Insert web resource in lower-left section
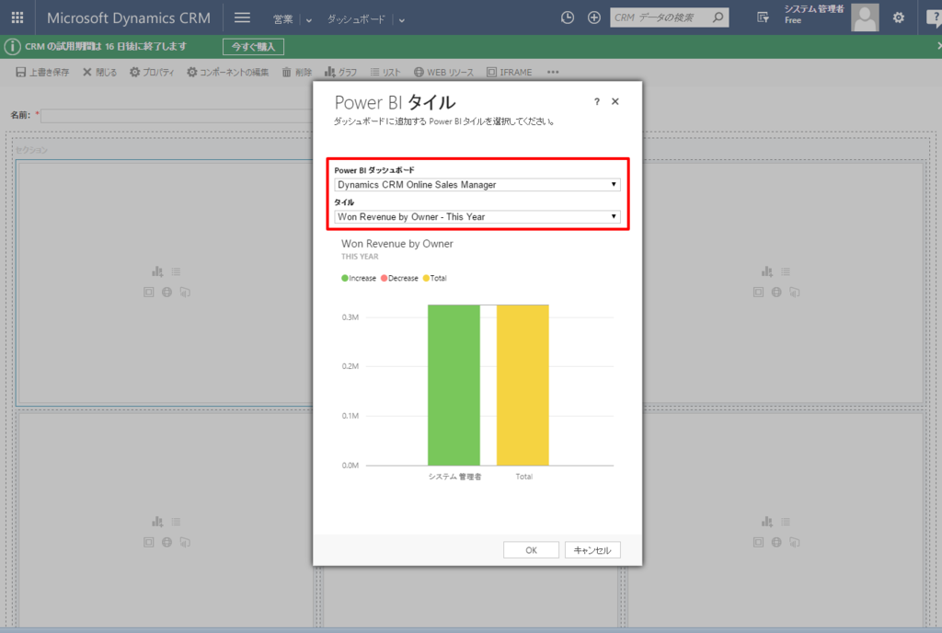Image resolution: width=942 pixels, height=633 pixels. [167, 542]
